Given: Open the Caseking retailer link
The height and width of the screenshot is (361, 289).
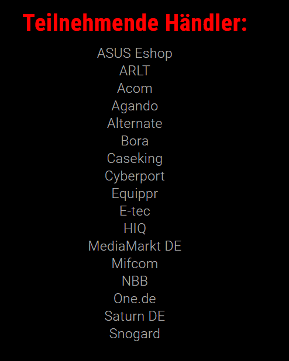Looking at the screenshot, I should 135,159.
